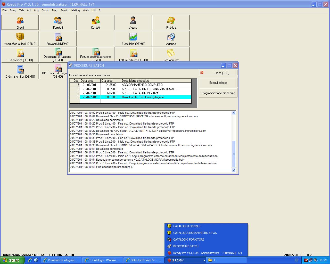
Task: Open the ? help menu
Action: [x=99, y=10]
